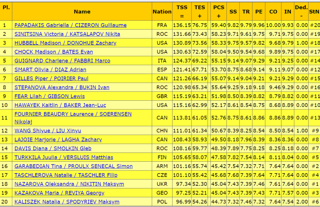Viewport: 320px width, 207px height.
Task: Click GARABEDIAN Tina / PROULX SENECAL Simon link
Action: click(x=74, y=166)
